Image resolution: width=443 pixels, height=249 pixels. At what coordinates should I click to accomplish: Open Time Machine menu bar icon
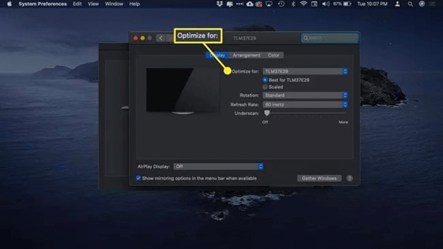click(x=281, y=4)
